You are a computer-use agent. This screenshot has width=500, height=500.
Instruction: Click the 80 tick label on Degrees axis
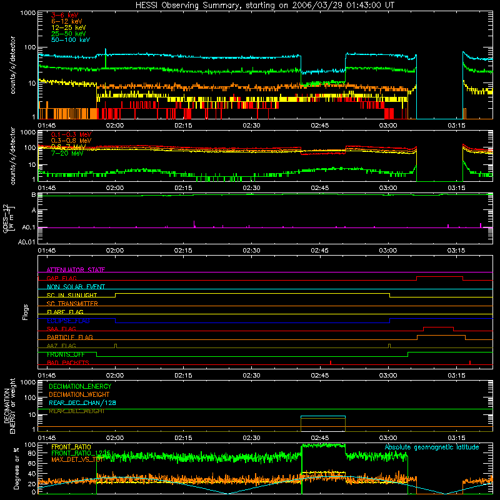coord(32,453)
